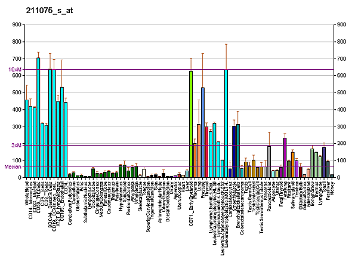
Task: Click the Cerebellum Peduncles axis label
Action: [70, 199]
